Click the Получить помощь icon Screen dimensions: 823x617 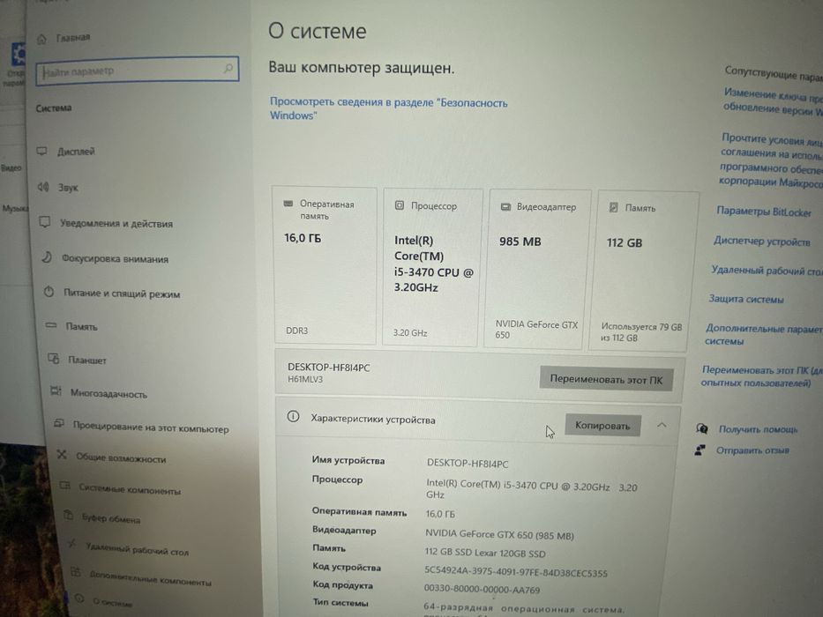[x=702, y=428]
